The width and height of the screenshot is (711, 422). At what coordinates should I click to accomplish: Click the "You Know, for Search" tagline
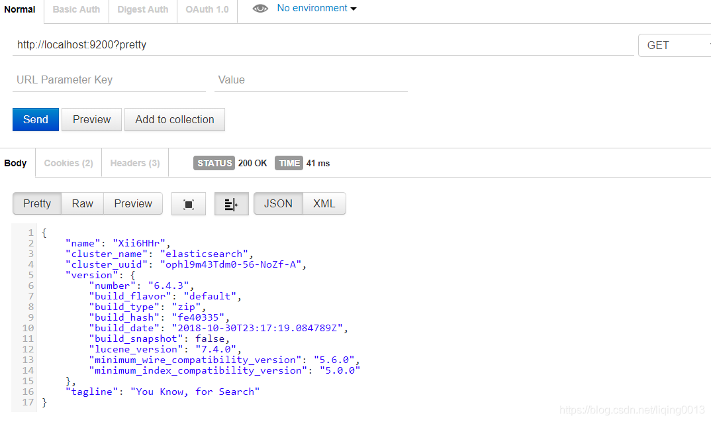tap(195, 392)
